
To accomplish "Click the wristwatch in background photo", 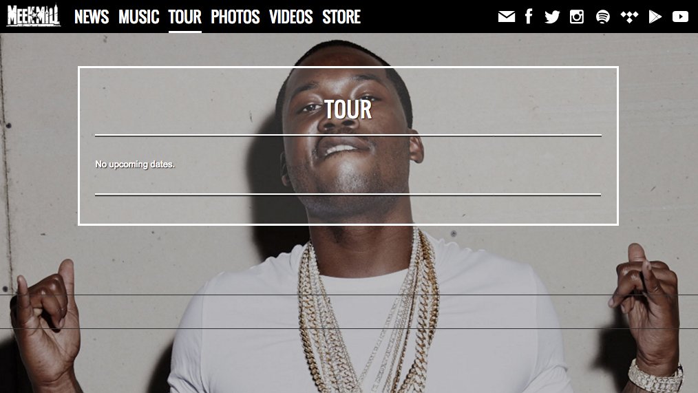I will [655, 376].
